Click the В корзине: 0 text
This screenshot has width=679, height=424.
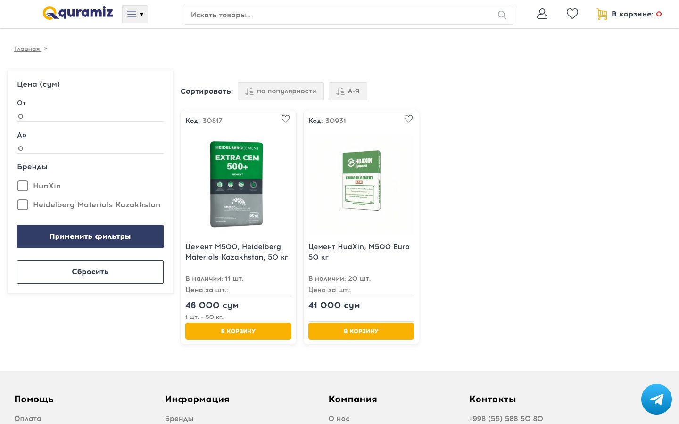click(x=637, y=14)
